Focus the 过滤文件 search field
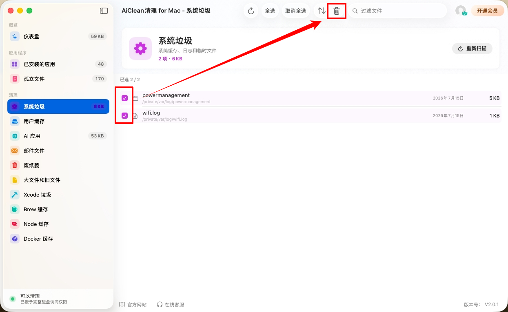 [x=398, y=11]
